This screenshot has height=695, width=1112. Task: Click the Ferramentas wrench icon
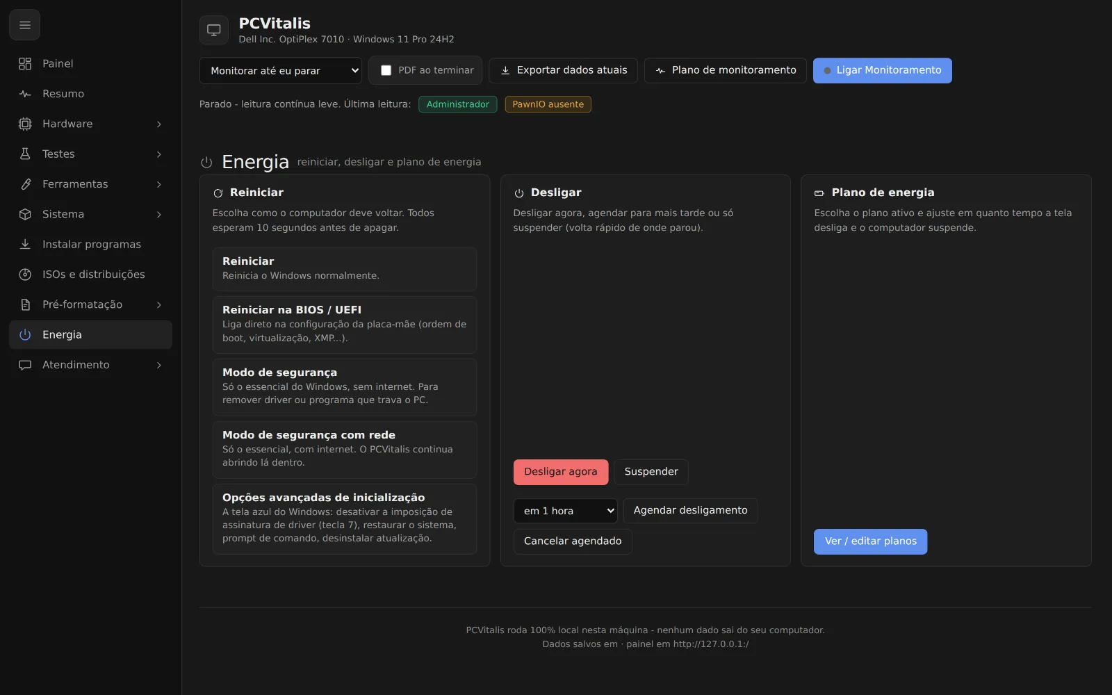tap(25, 184)
